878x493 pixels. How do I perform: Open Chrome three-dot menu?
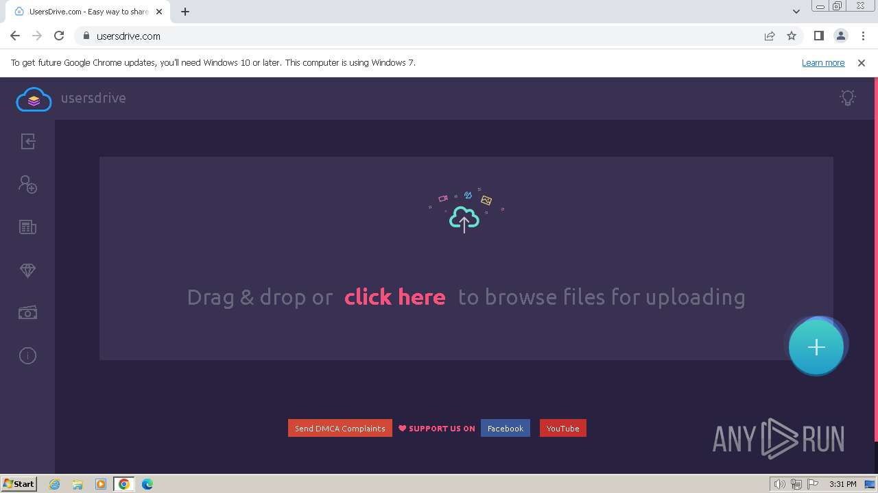[863, 36]
